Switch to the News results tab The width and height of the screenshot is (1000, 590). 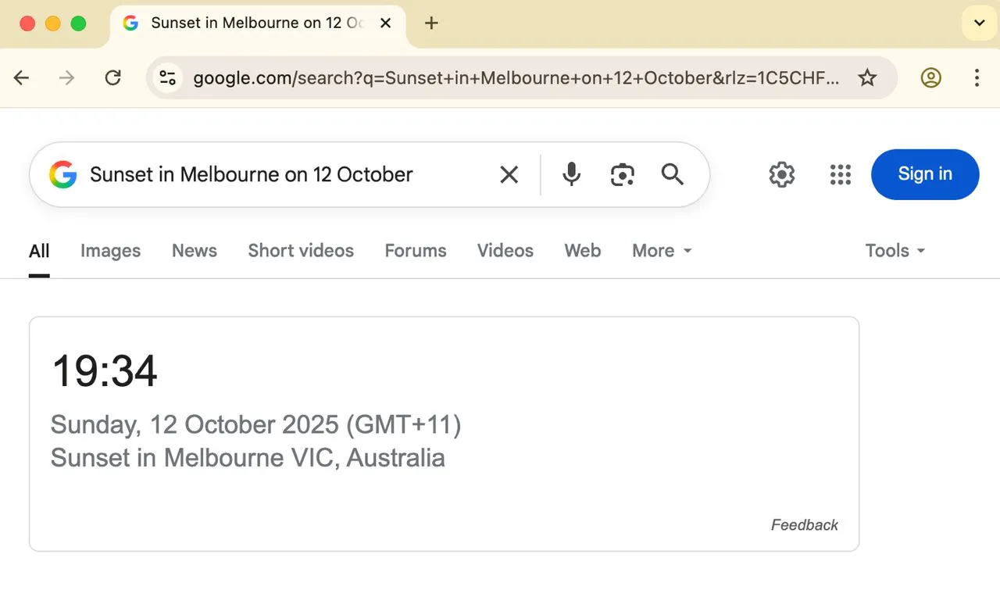[194, 250]
